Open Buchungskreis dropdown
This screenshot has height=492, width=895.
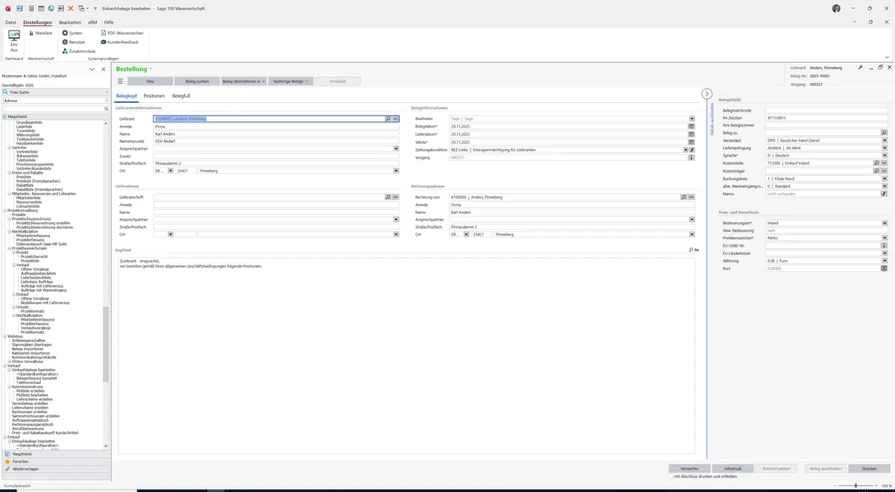(x=885, y=178)
